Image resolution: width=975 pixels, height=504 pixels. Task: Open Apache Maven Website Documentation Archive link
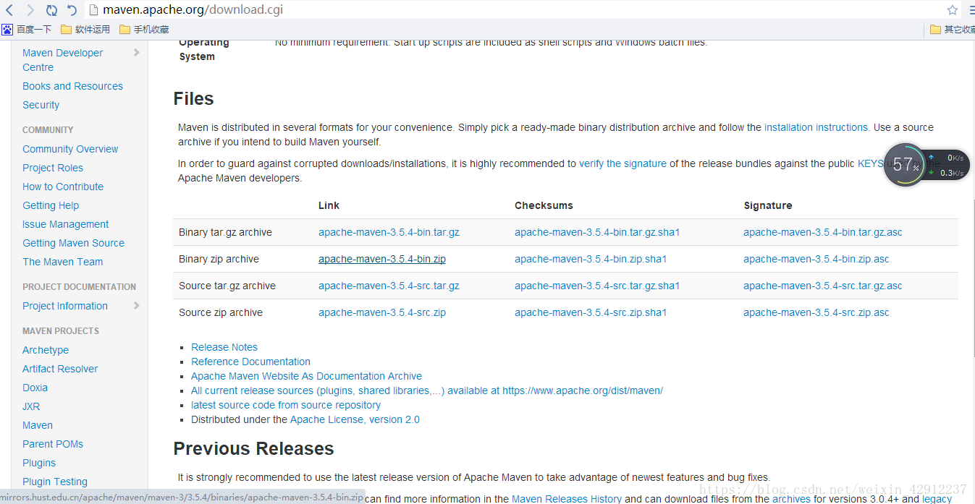pos(306,376)
